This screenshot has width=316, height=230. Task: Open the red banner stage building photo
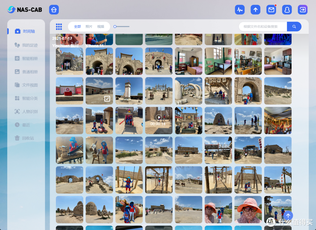[x=70, y=91]
